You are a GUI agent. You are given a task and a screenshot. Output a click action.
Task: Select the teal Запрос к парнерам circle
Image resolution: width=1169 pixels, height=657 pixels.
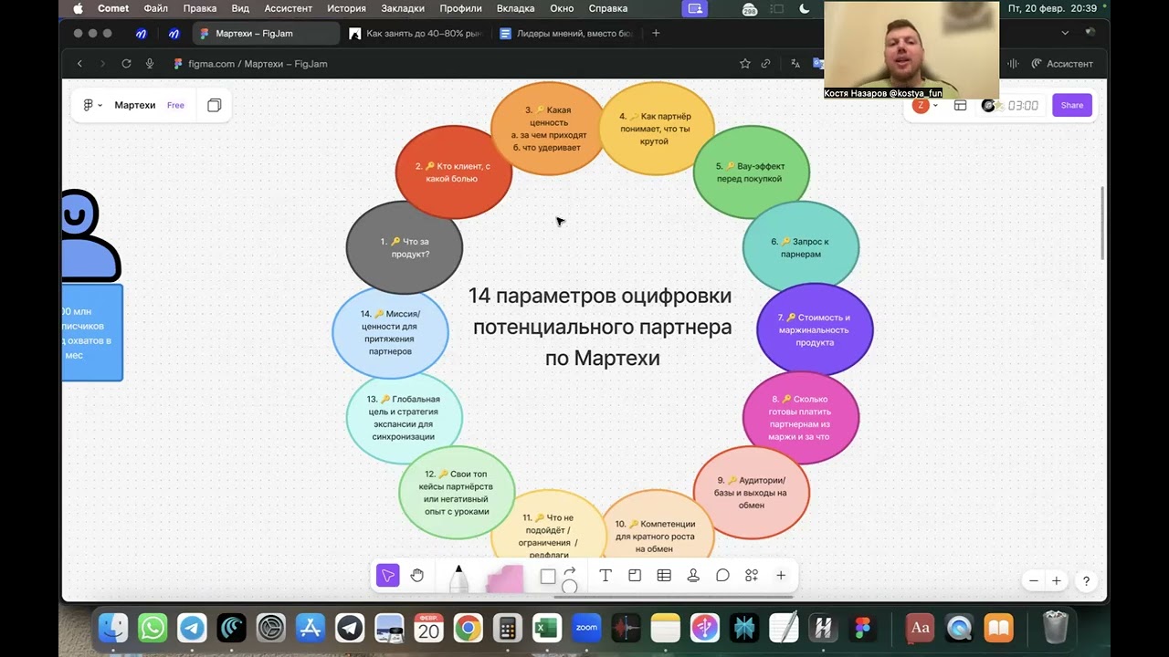click(x=801, y=247)
